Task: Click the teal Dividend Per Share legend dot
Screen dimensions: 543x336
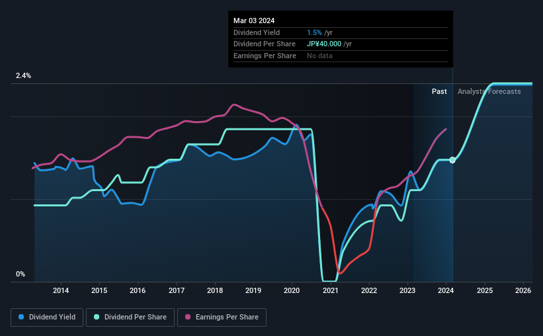Action: click(97, 317)
